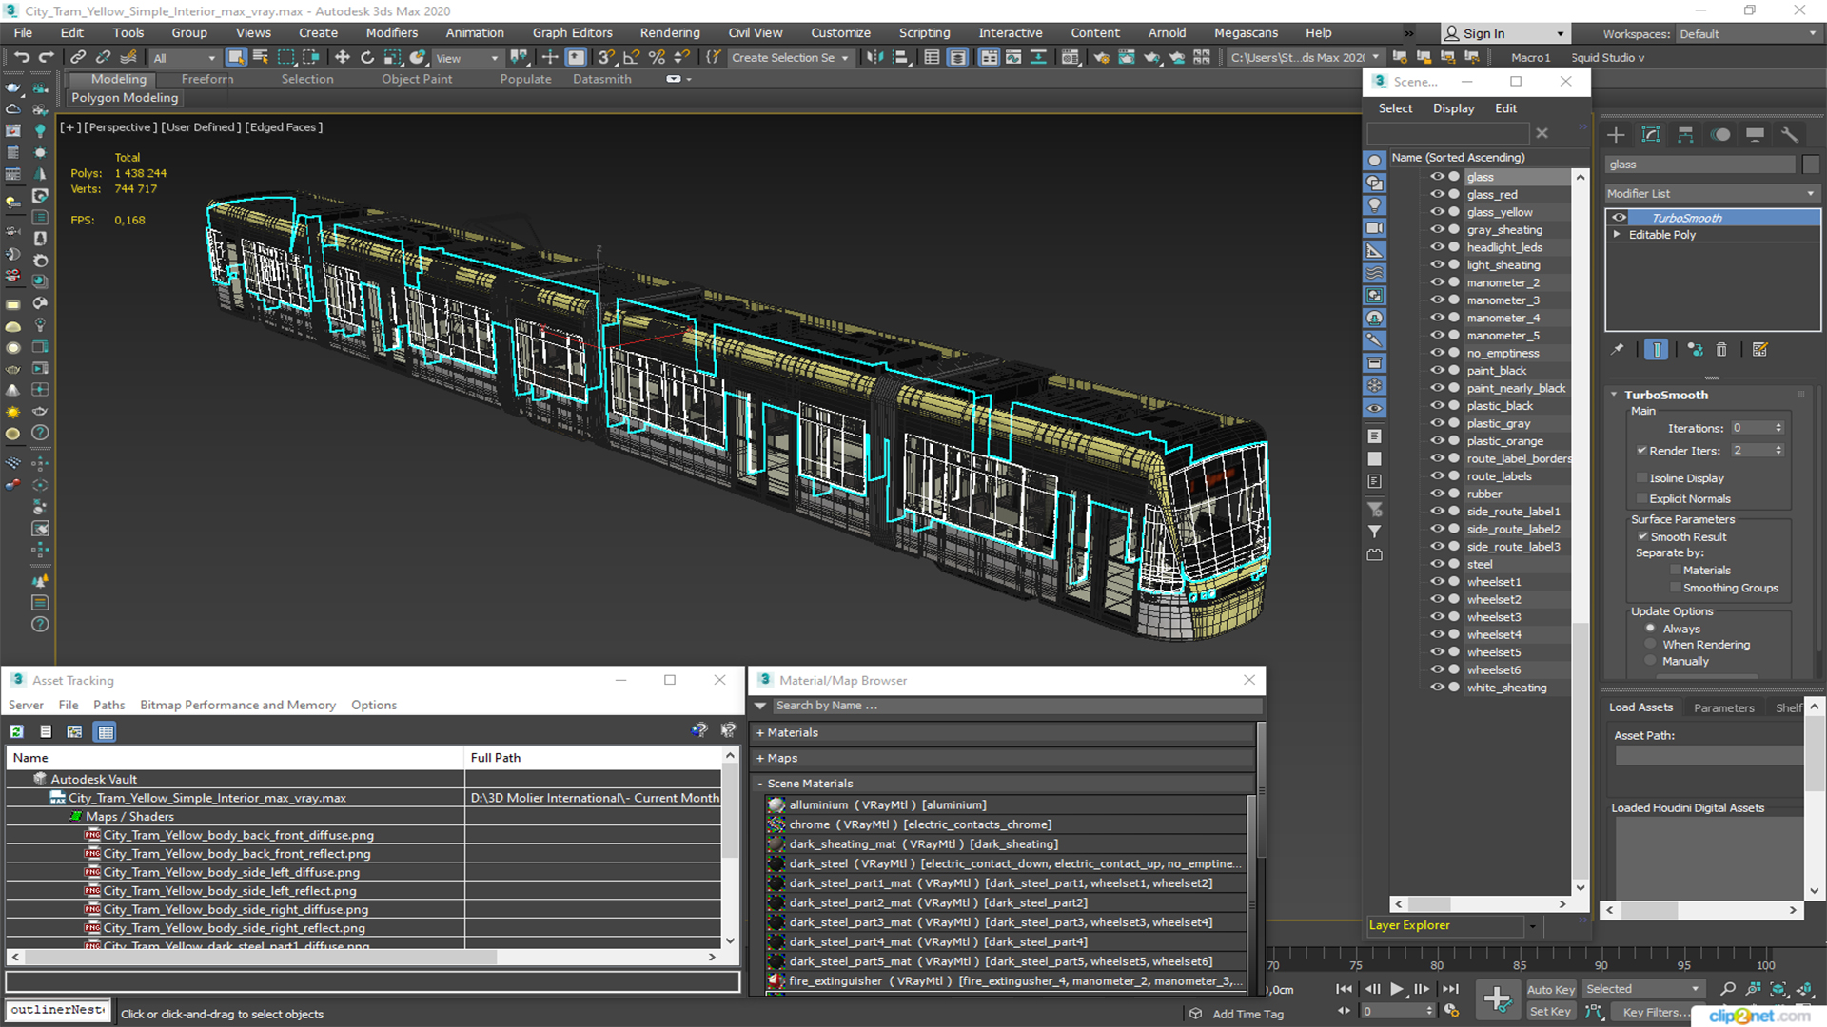Open the Modifiers menu
The height and width of the screenshot is (1027, 1827).
coord(392,32)
